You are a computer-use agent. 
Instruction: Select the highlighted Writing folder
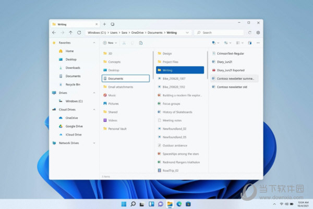pos(180,70)
